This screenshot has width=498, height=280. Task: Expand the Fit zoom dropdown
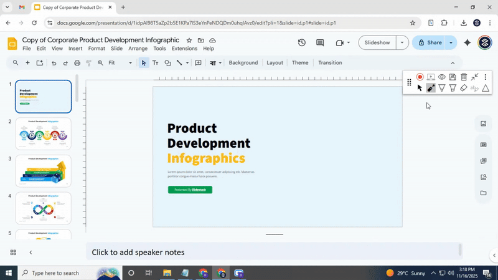(x=121, y=63)
